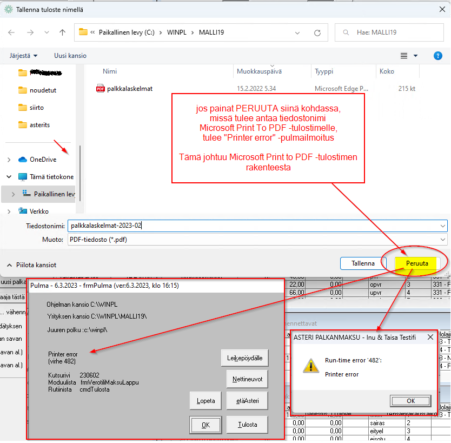Click the Leikepöydälle button
This screenshot has height=443, width=451.
[244, 358]
